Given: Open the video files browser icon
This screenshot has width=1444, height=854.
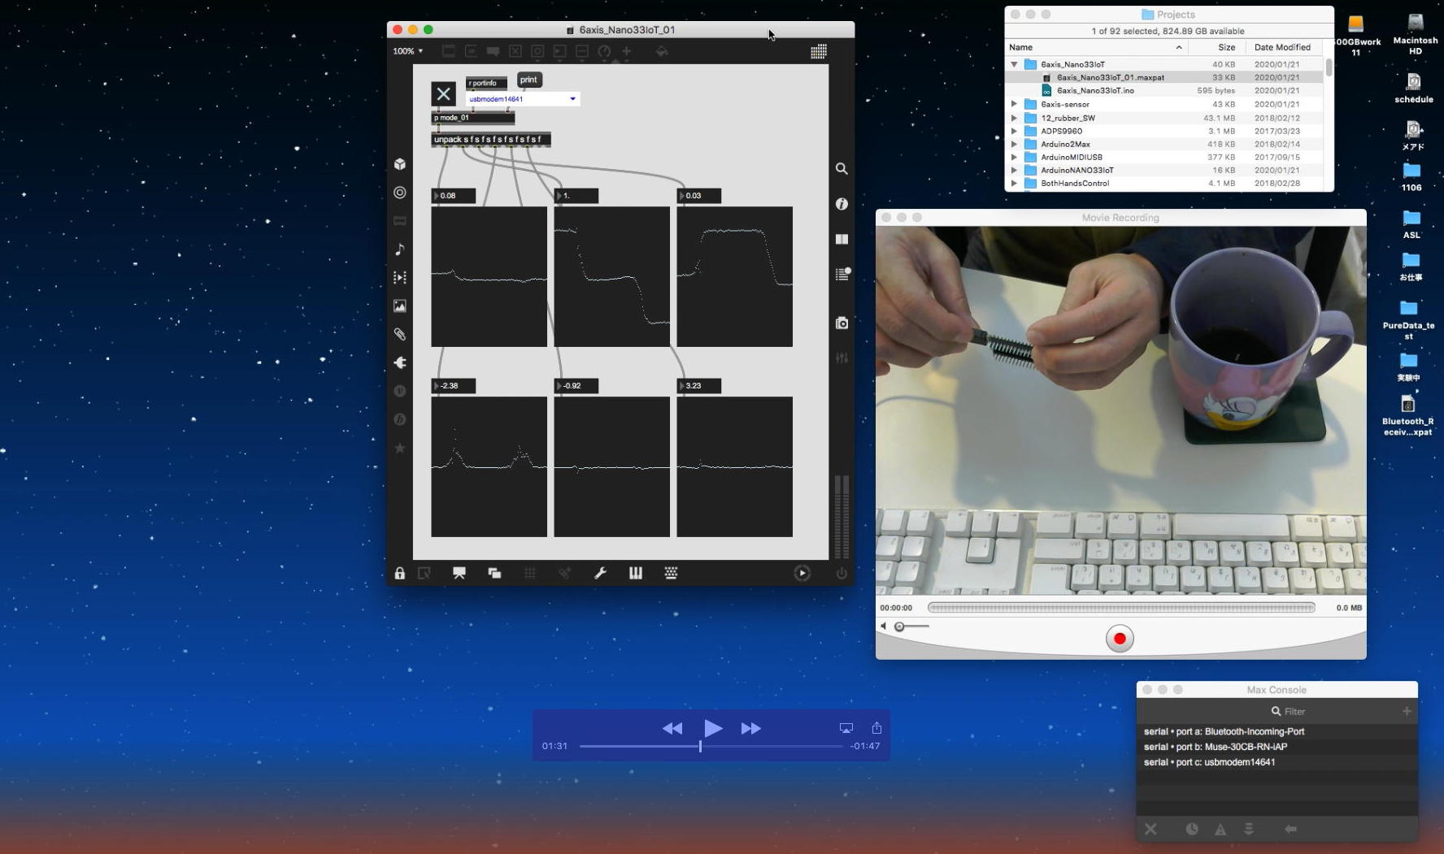Looking at the screenshot, I should point(400,278).
